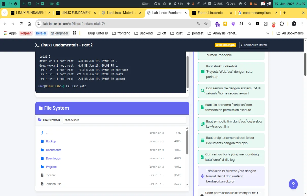The width and height of the screenshot is (307, 196).
Task: Open the help question mark button
Action: [293, 184]
